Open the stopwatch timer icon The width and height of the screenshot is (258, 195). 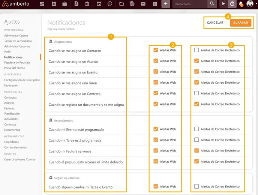pyautogui.click(x=232, y=4)
